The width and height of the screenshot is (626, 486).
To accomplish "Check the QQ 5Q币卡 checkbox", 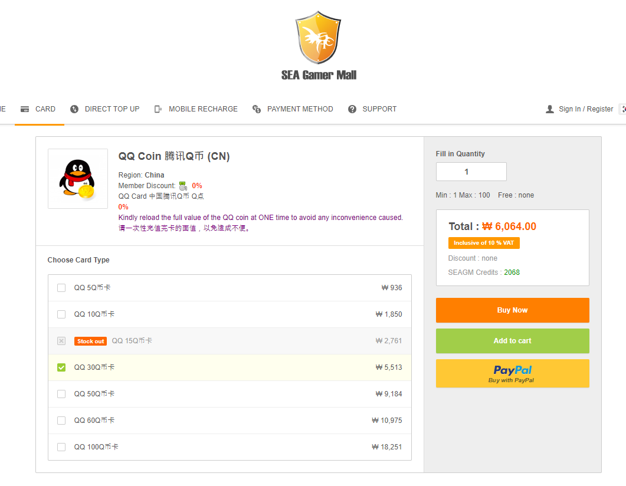I will [x=61, y=288].
